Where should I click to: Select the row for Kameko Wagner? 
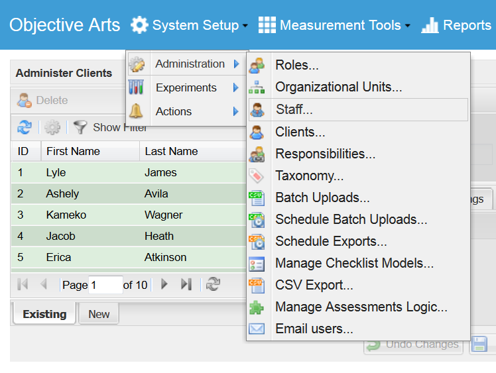point(129,215)
